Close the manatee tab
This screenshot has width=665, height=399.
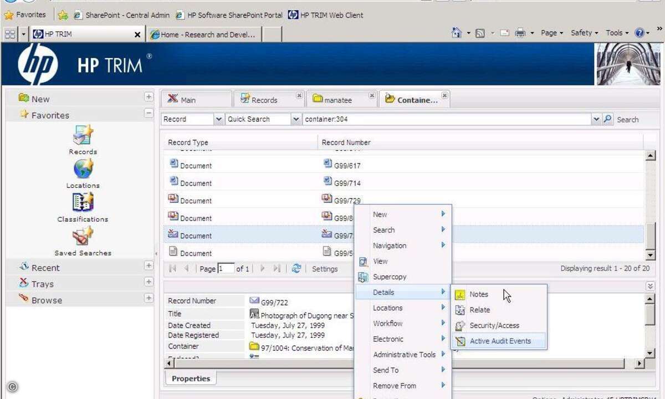point(372,95)
